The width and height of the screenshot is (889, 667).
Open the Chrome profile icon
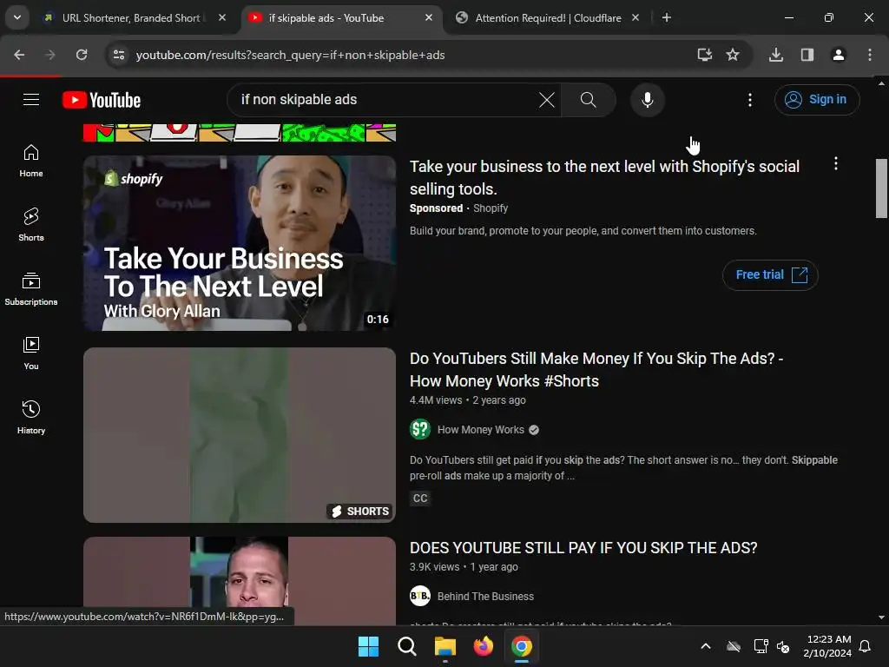(838, 55)
